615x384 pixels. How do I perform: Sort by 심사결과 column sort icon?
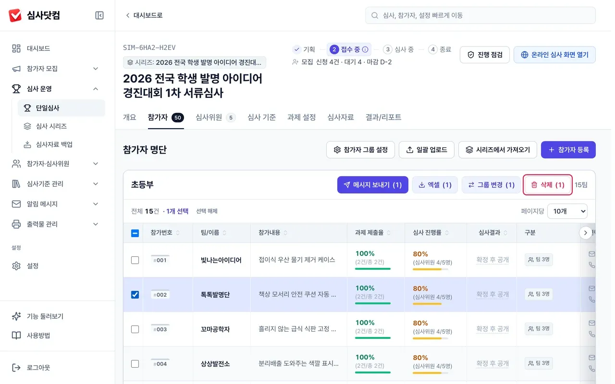[505, 233]
